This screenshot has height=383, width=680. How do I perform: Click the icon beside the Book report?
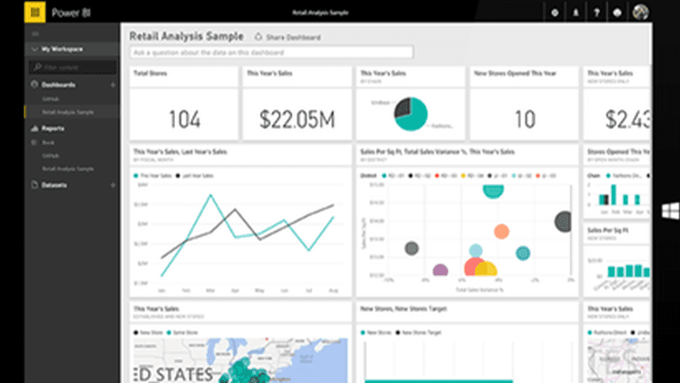[34, 142]
